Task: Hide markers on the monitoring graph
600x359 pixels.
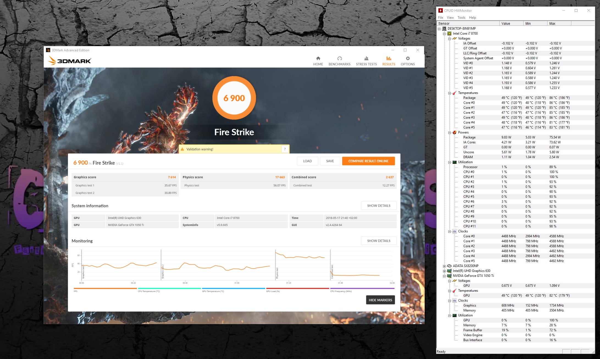Action: point(380,300)
